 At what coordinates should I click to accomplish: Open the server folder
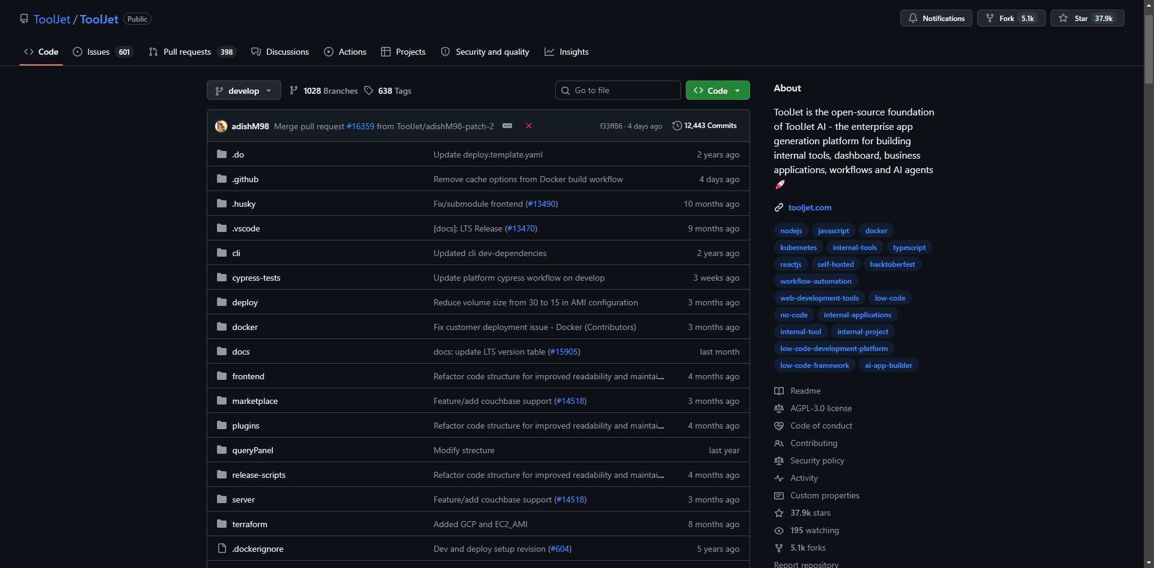tap(243, 499)
